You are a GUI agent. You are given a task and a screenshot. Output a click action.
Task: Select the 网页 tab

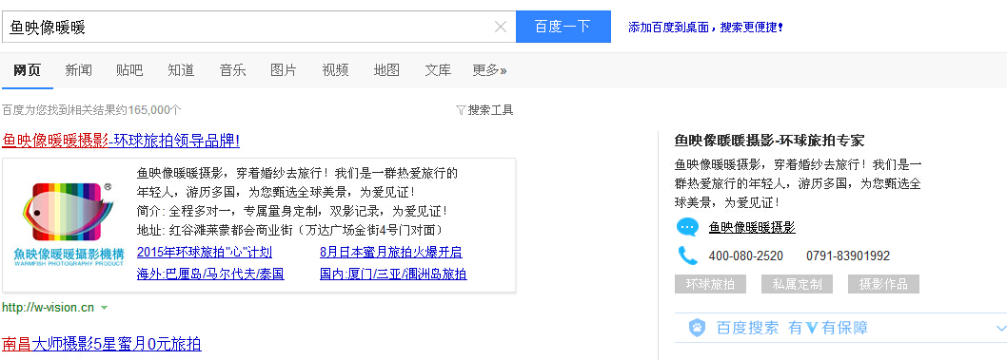27,70
